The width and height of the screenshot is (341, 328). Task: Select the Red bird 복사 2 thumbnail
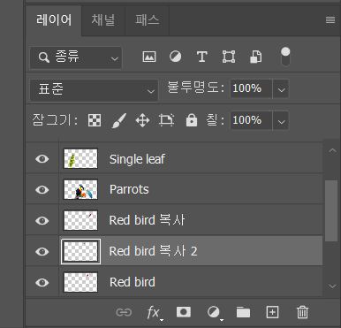point(80,251)
